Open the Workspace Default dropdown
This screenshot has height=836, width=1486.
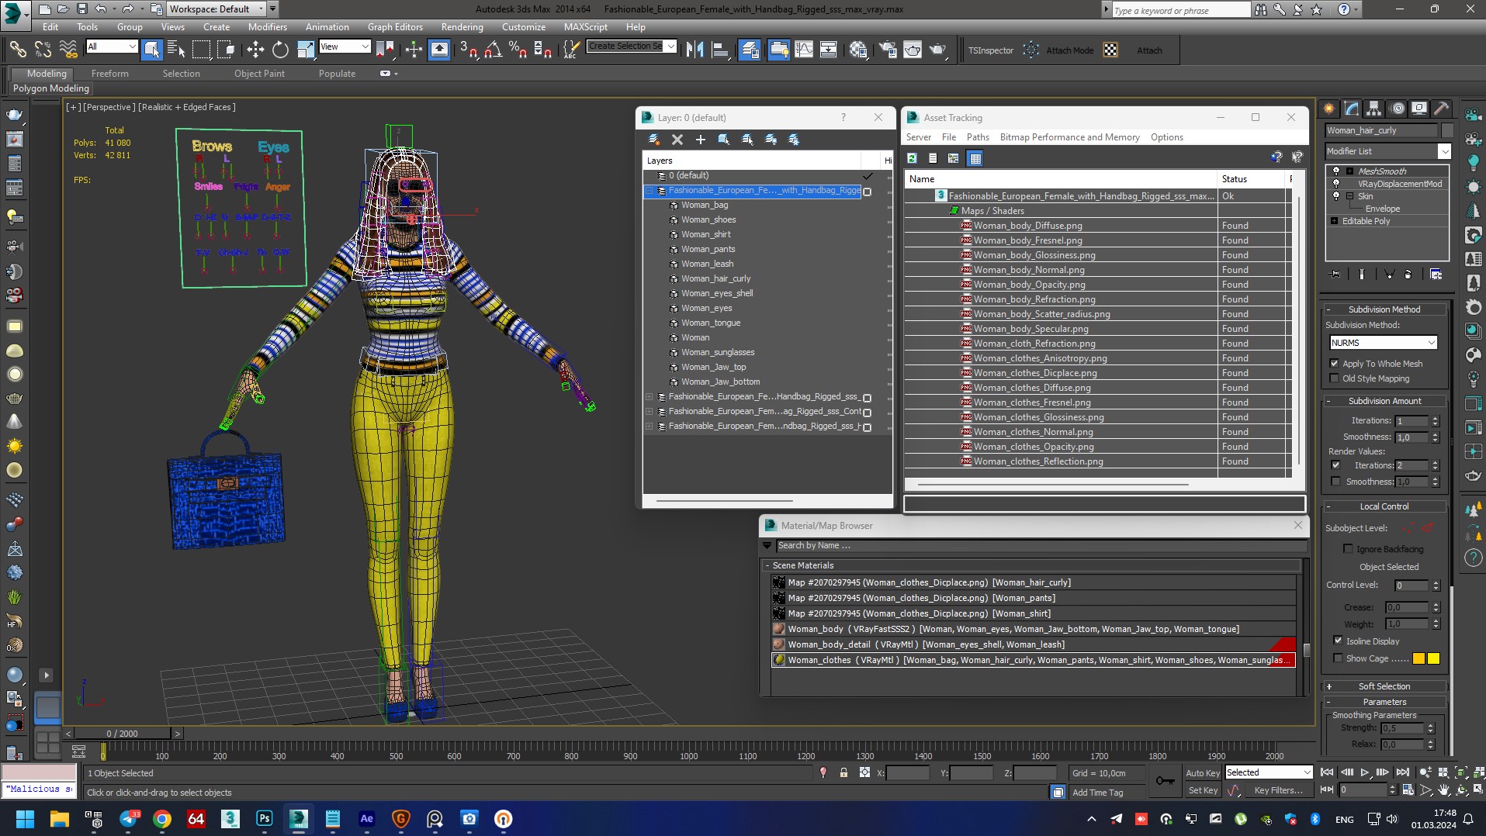click(216, 9)
